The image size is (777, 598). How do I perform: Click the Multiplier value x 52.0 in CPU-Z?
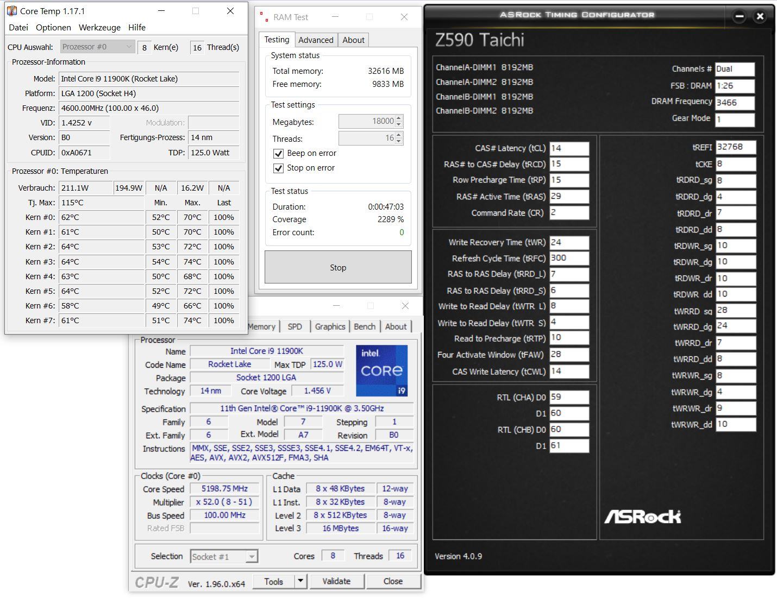[224, 502]
